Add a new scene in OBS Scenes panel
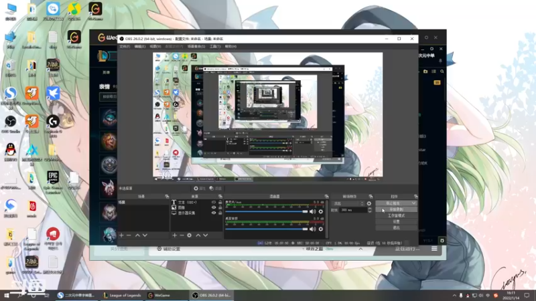This screenshot has height=301, width=536. (x=121, y=235)
